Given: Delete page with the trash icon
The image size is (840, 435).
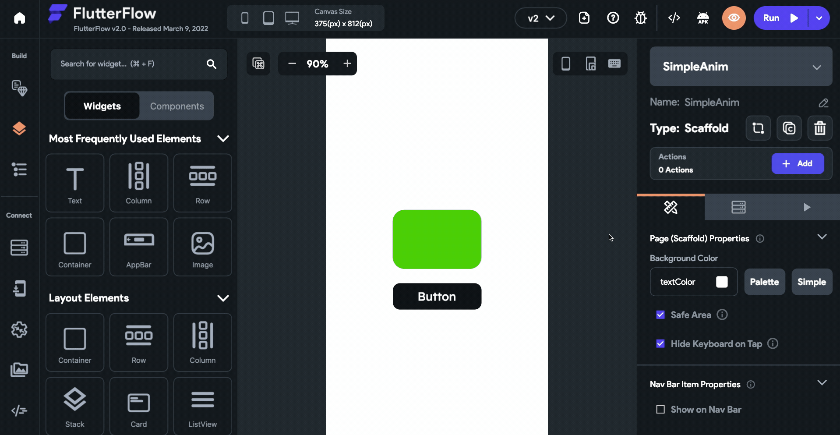Looking at the screenshot, I should pos(820,128).
